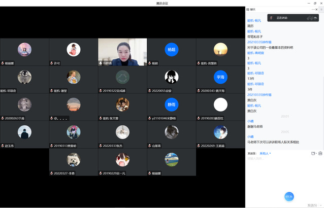Click the chat bubble icon beside 聊天 title
Screen dimensions: 324x208
[247, 10]
